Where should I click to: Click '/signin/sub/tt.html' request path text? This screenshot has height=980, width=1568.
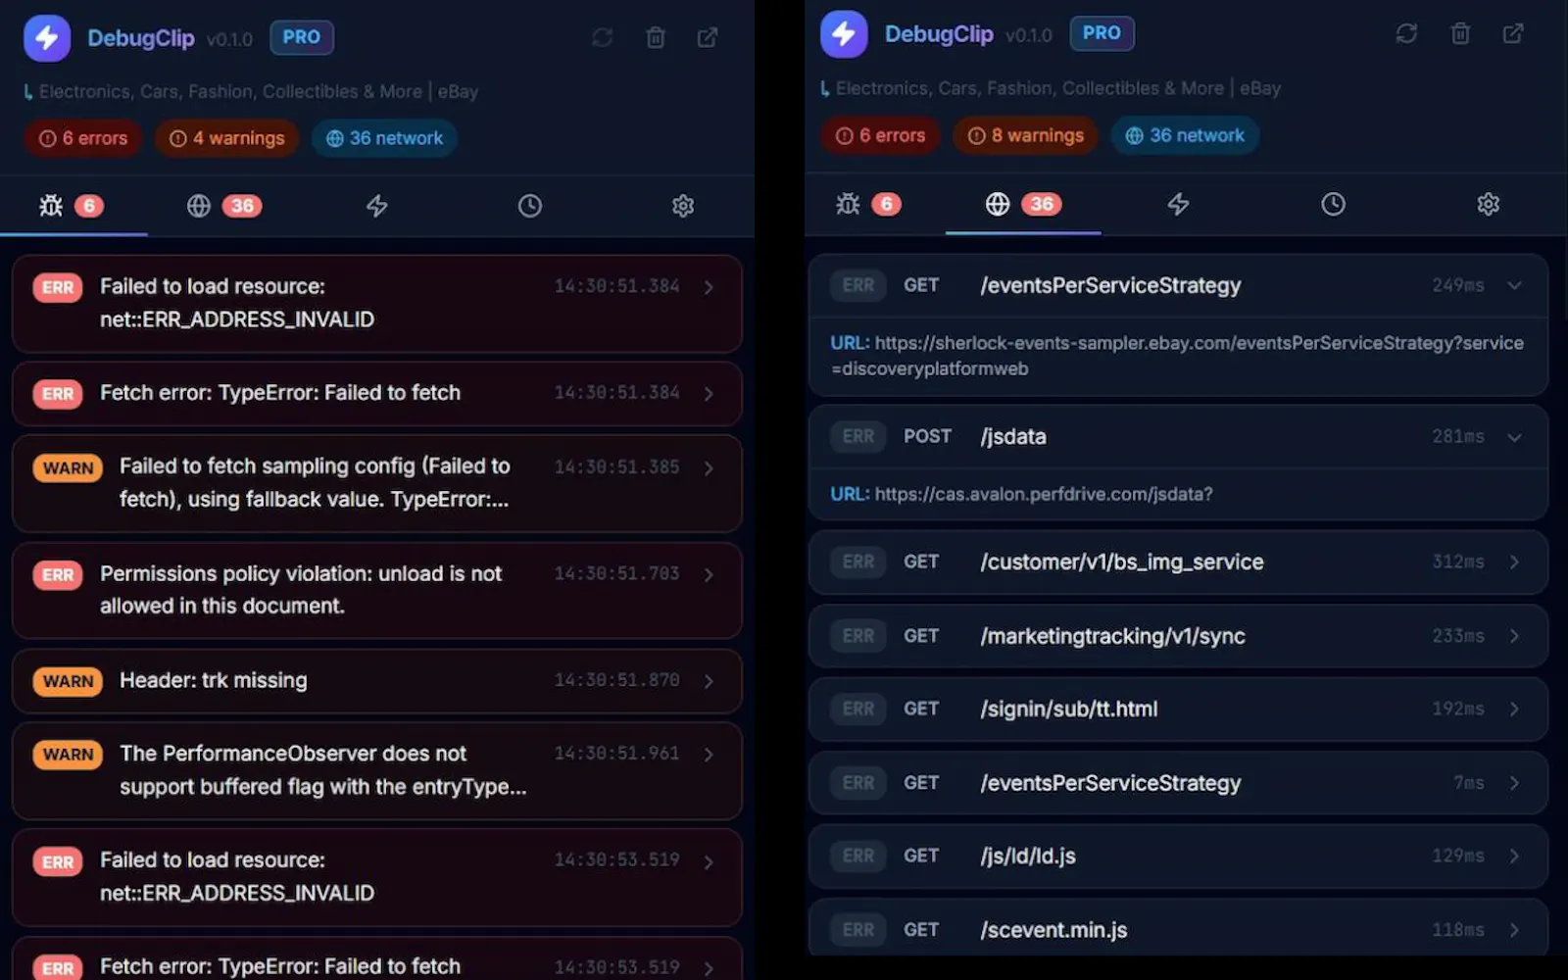coord(1069,709)
